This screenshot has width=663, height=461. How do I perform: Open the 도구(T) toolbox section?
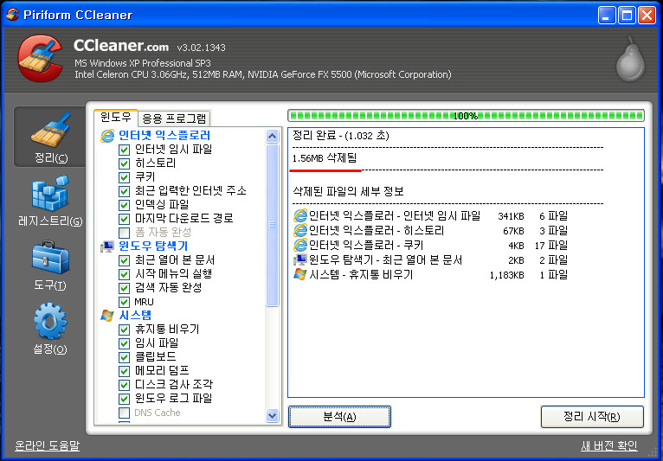[x=50, y=266]
